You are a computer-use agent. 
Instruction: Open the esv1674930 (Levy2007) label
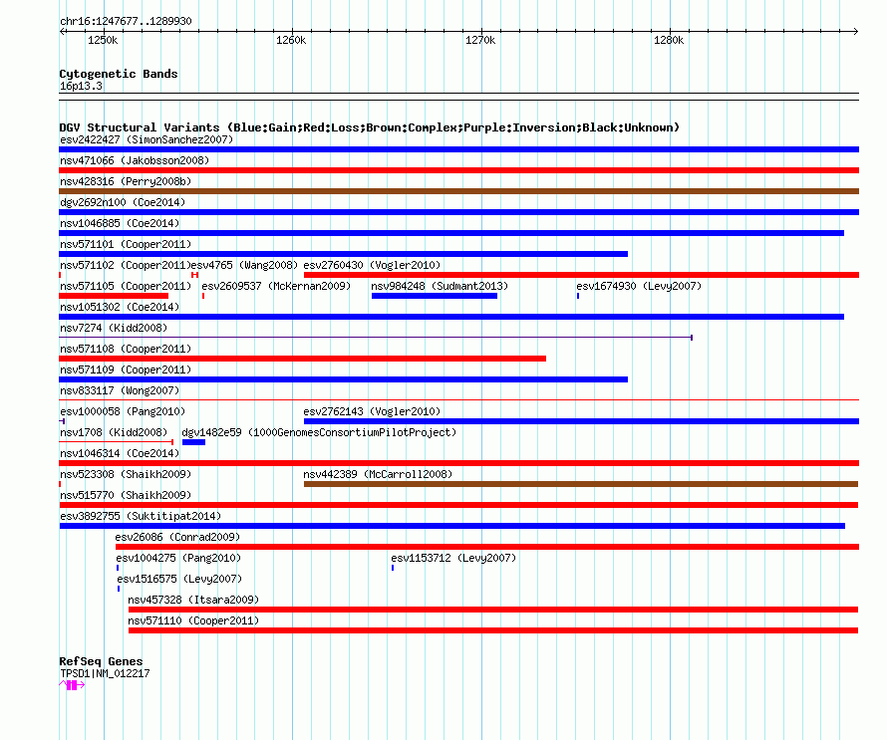pyautogui.click(x=639, y=286)
